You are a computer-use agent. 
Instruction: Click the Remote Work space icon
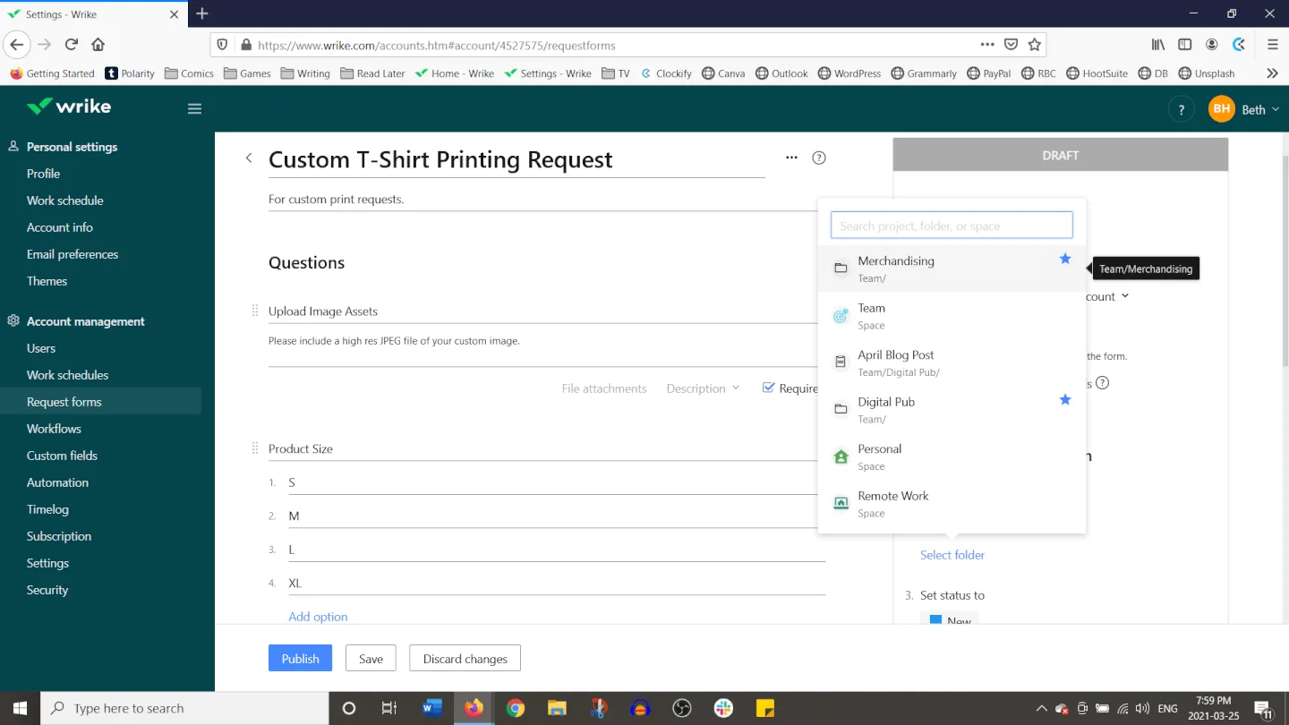point(841,503)
